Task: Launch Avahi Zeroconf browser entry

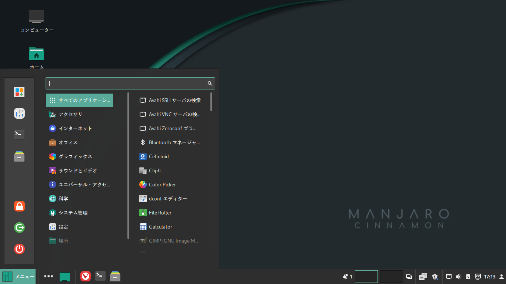Action: pyautogui.click(x=170, y=128)
